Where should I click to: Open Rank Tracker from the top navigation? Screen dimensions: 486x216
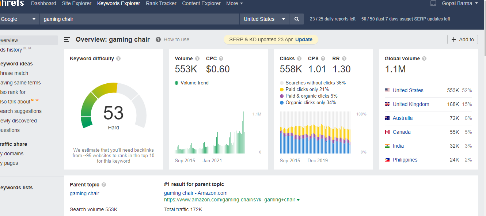tap(161, 3)
